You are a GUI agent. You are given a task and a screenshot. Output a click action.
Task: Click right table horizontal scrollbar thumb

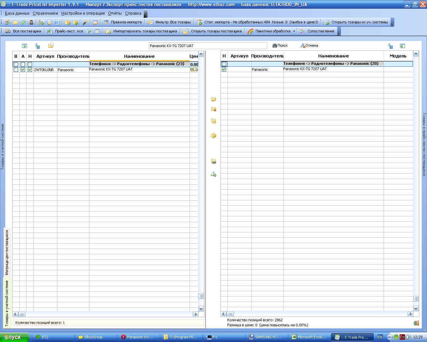(230, 314)
